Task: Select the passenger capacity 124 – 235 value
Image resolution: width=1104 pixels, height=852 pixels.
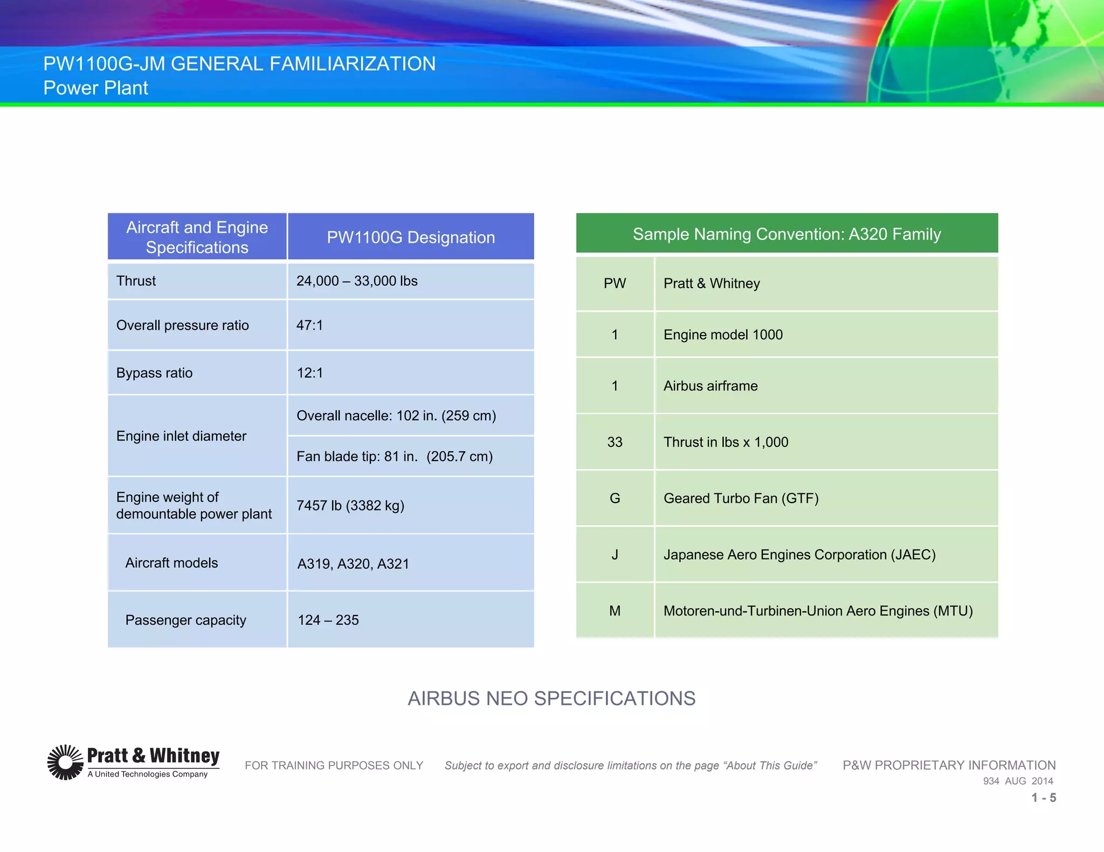Action: pos(328,620)
